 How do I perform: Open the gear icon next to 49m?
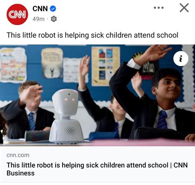coord(54,19)
